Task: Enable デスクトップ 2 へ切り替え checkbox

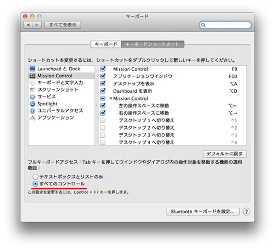Action: (x=103, y=128)
